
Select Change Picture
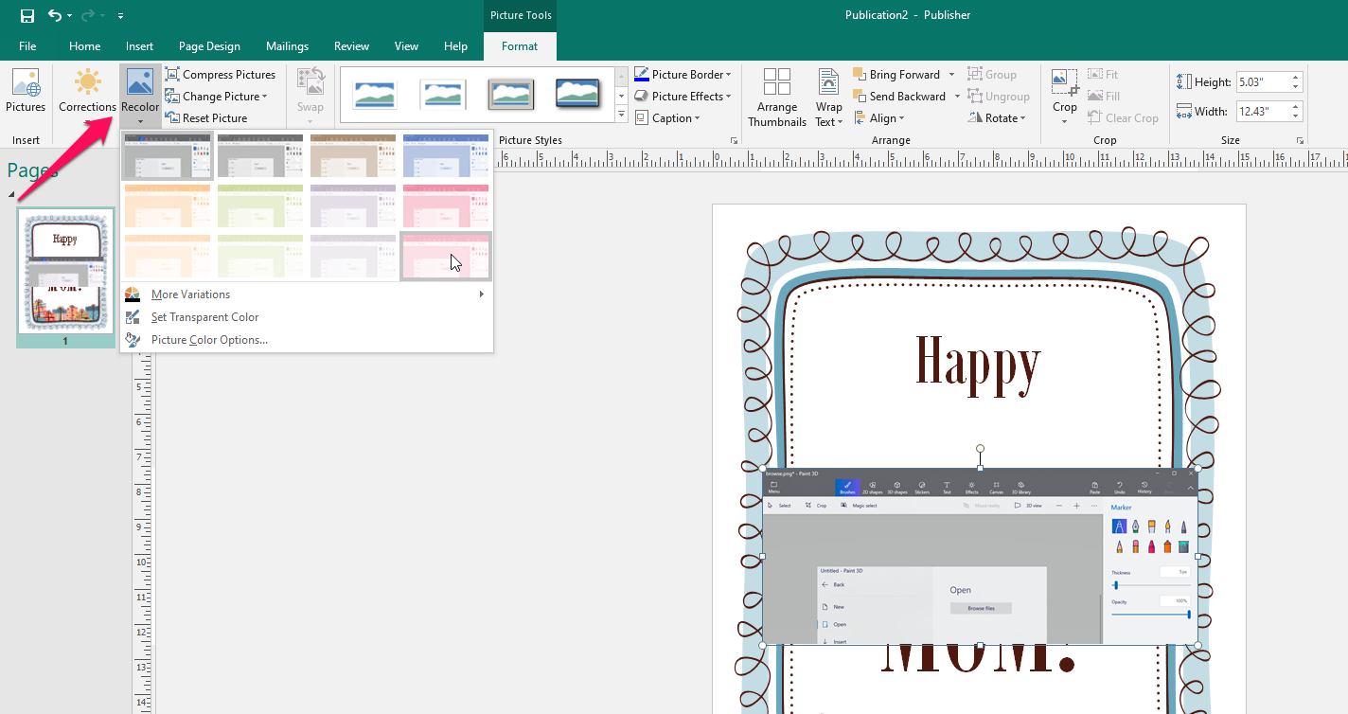point(216,96)
